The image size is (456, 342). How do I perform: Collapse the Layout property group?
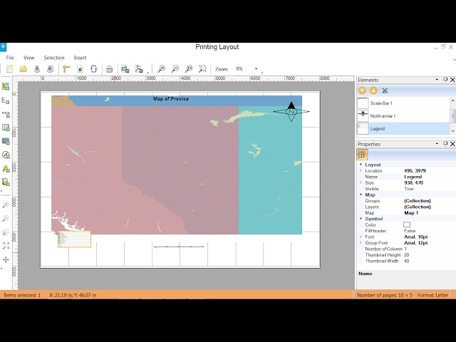361,165
